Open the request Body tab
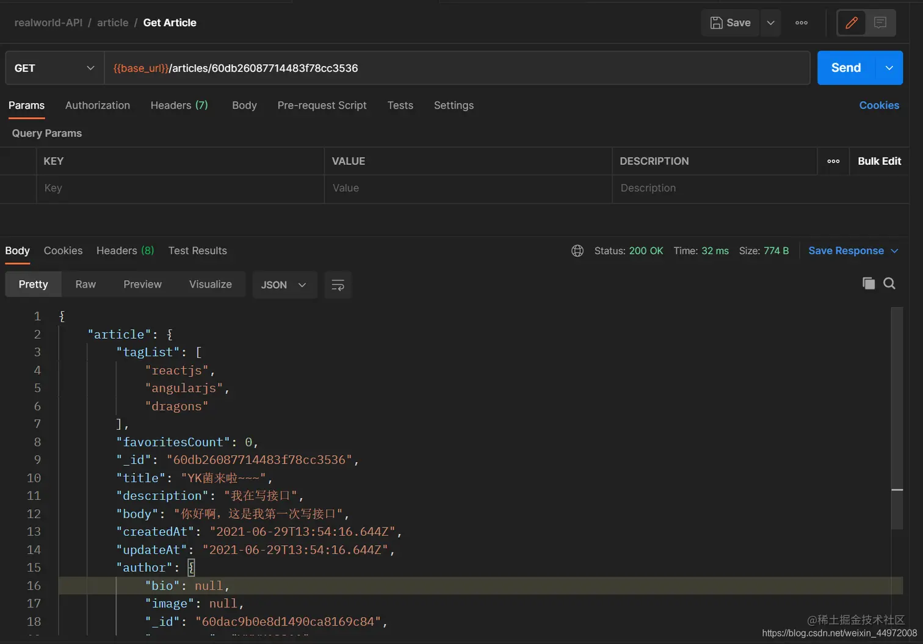The height and width of the screenshot is (644, 923). click(x=244, y=105)
